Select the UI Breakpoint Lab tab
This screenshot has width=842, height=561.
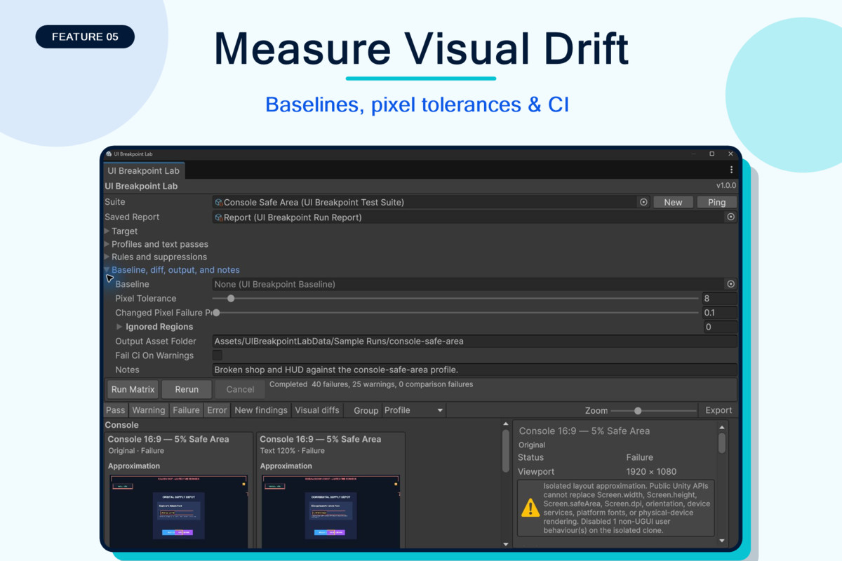click(x=143, y=170)
